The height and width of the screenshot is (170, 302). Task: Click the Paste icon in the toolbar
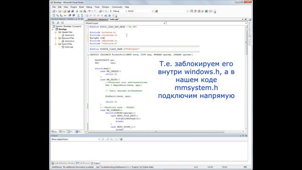click(x=84, y=11)
